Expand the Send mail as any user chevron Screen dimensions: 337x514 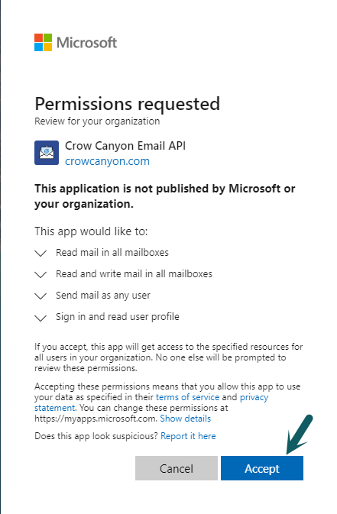(x=41, y=296)
